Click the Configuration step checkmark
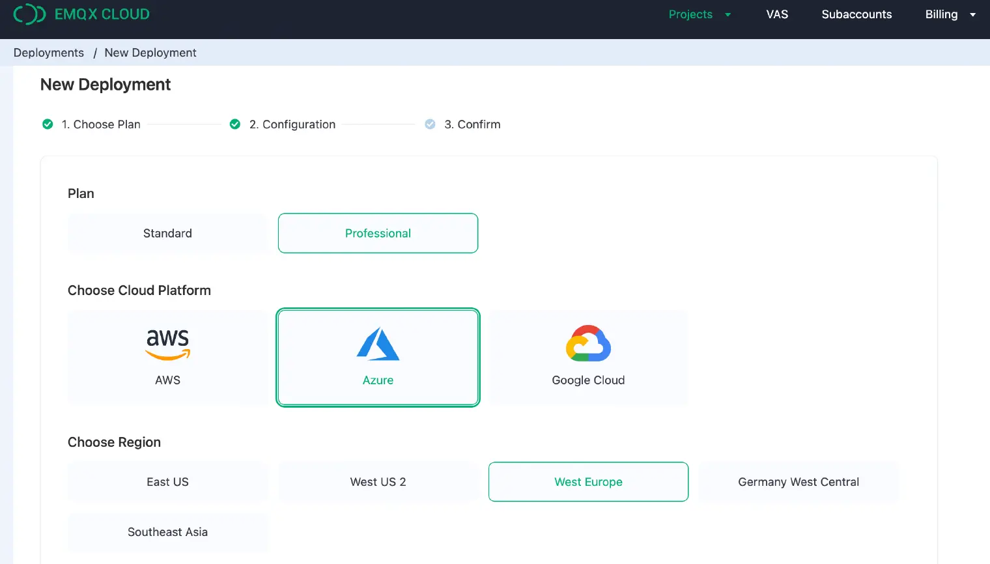 pyautogui.click(x=235, y=124)
